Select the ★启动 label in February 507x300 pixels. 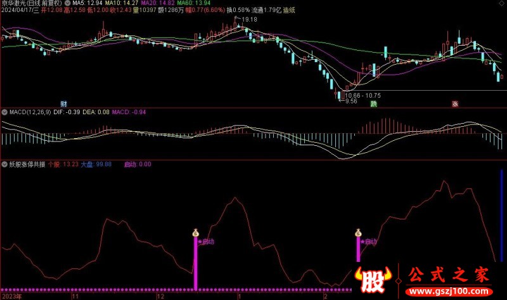click(x=369, y=242)
